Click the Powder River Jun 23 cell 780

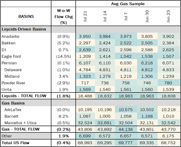click(x=168, y=83)
